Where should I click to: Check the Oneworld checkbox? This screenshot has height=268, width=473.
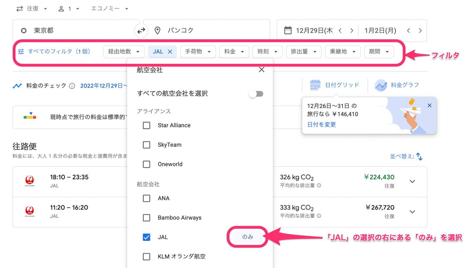coord(147,164)
